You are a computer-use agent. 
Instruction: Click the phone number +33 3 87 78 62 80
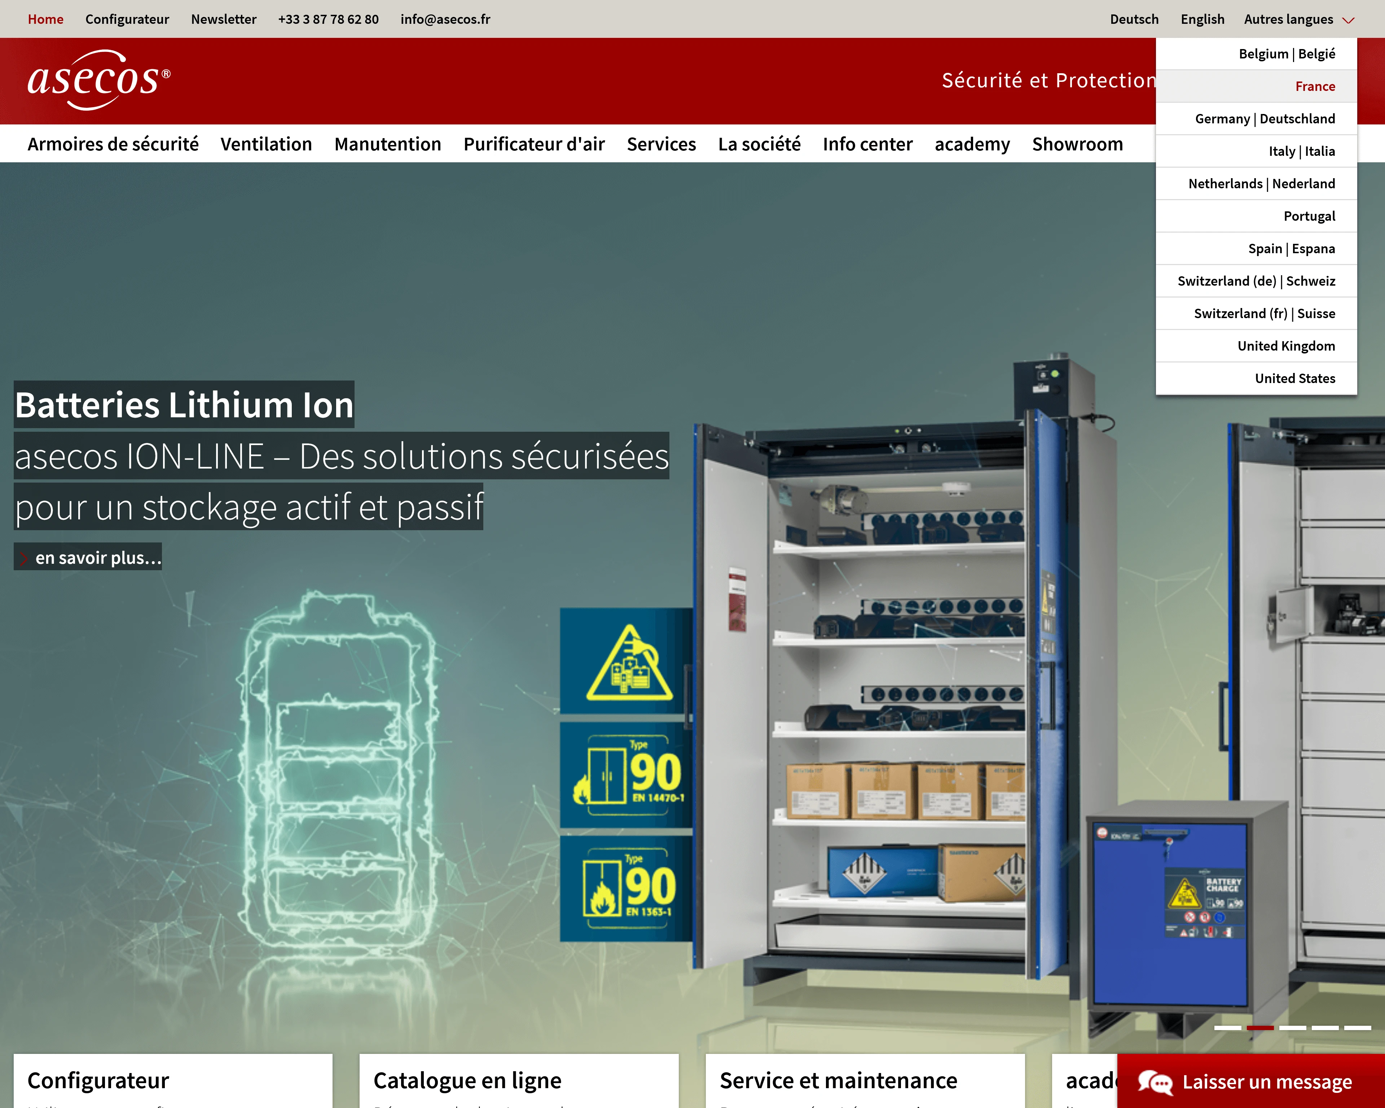pyautogui.click(x=328, y=19)
